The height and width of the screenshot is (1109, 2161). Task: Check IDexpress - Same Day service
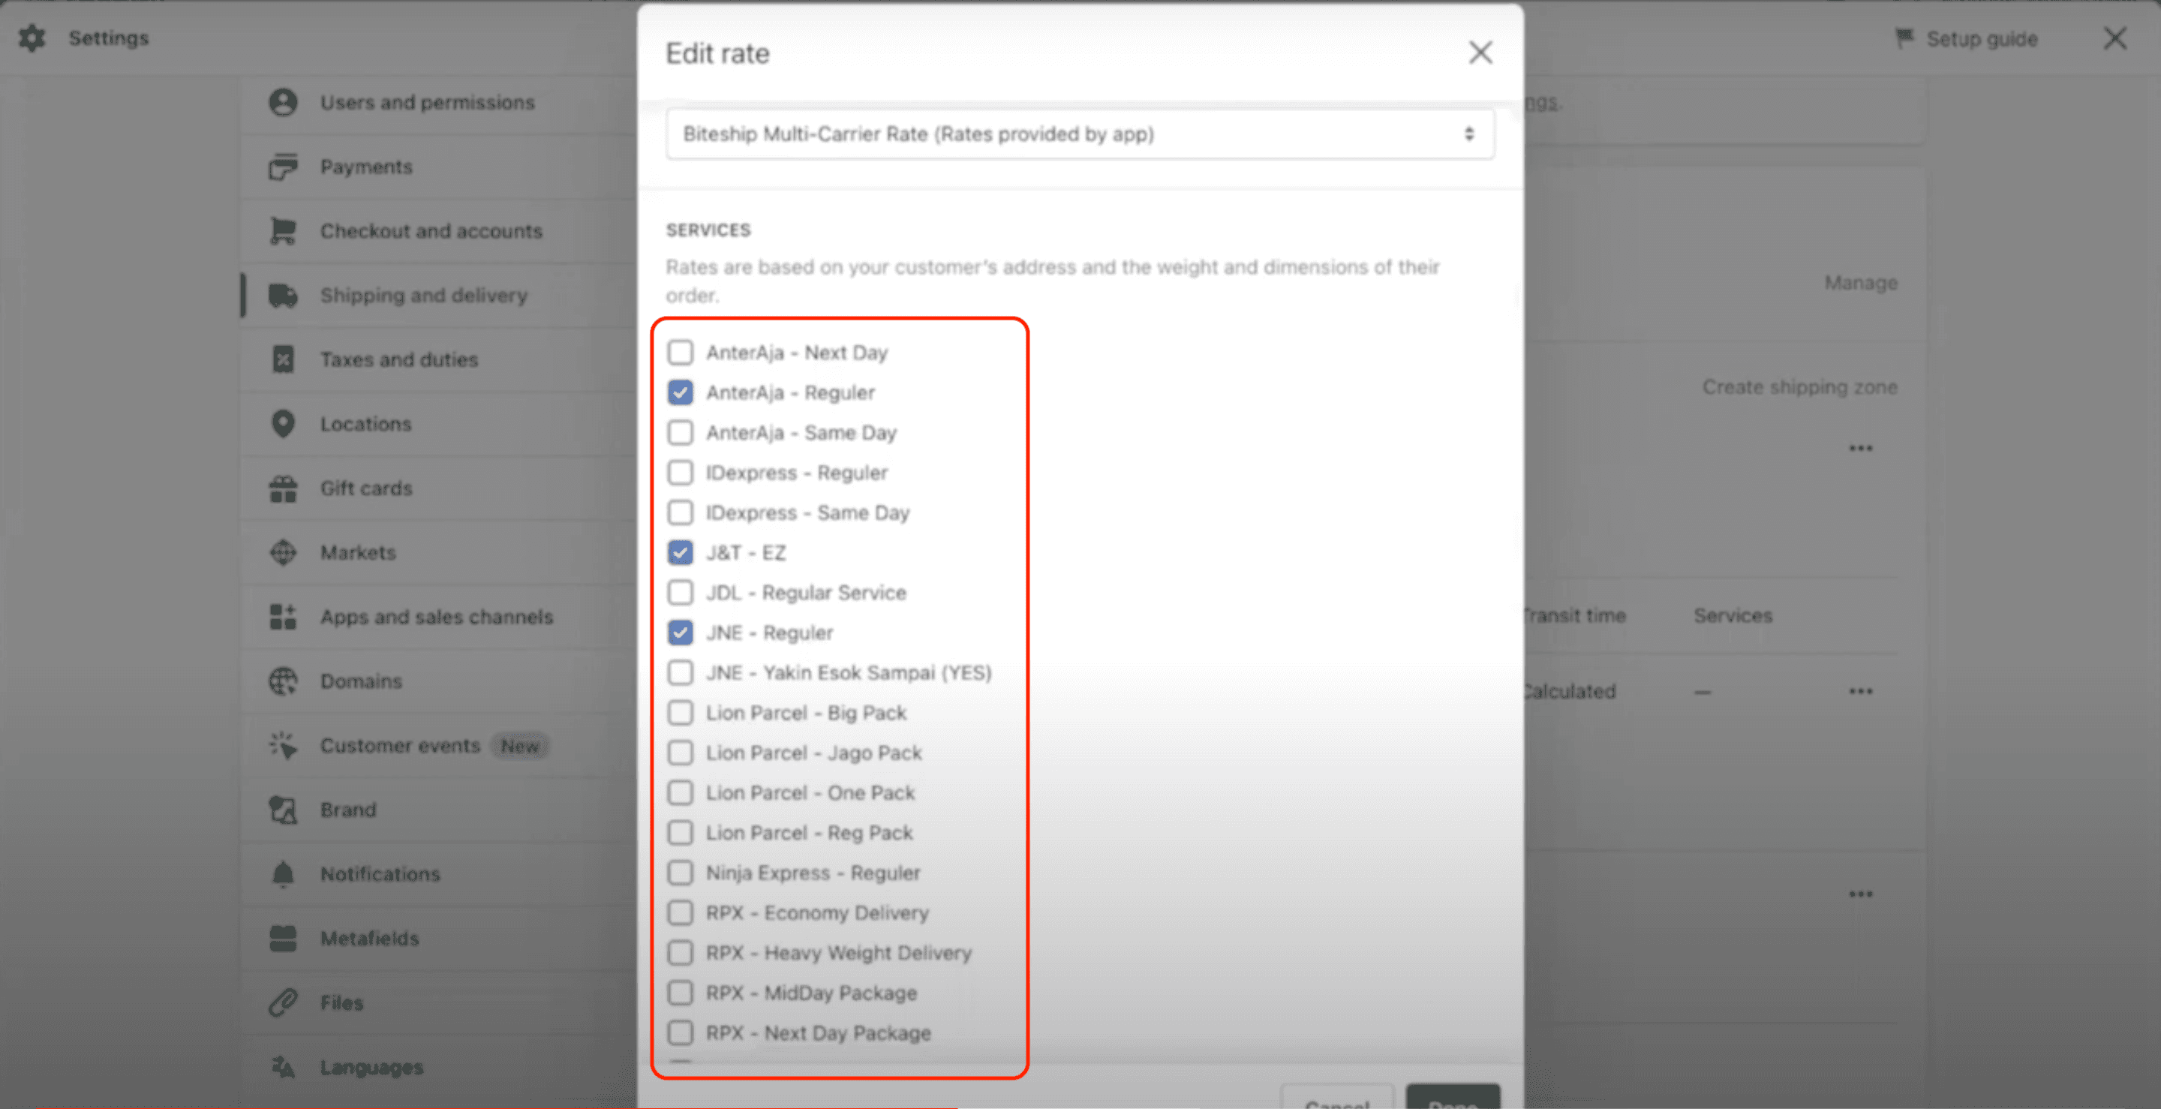click(x=681, y=512)
